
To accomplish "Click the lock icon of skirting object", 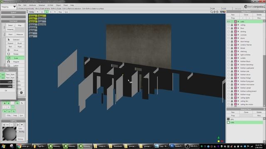I will click(x=232, y=31).
